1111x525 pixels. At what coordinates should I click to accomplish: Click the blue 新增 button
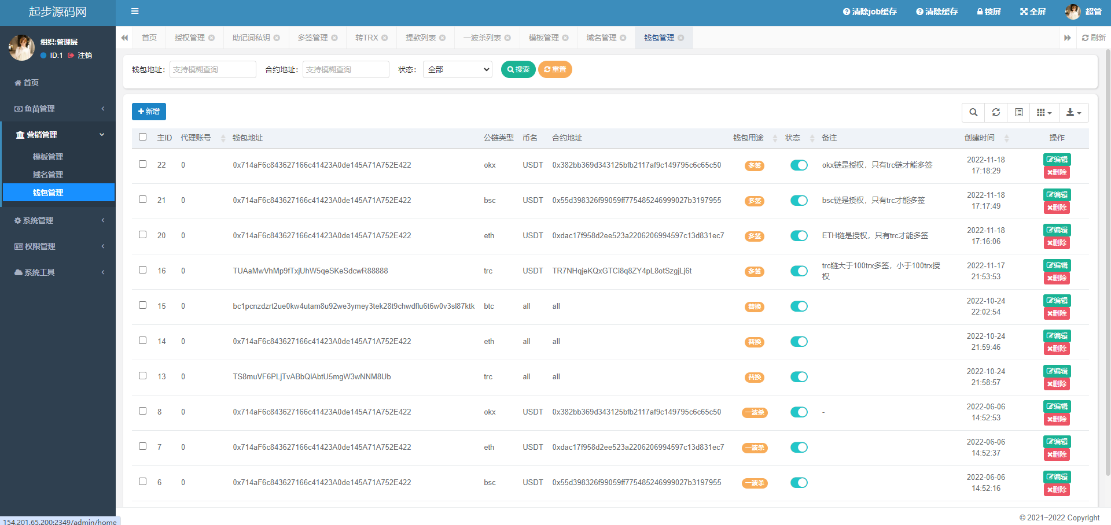coord(149,112)
